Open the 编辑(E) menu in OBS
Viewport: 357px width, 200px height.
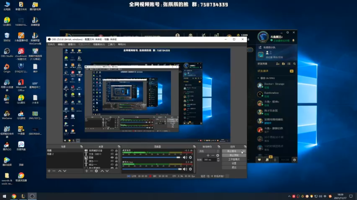point(61,44)
